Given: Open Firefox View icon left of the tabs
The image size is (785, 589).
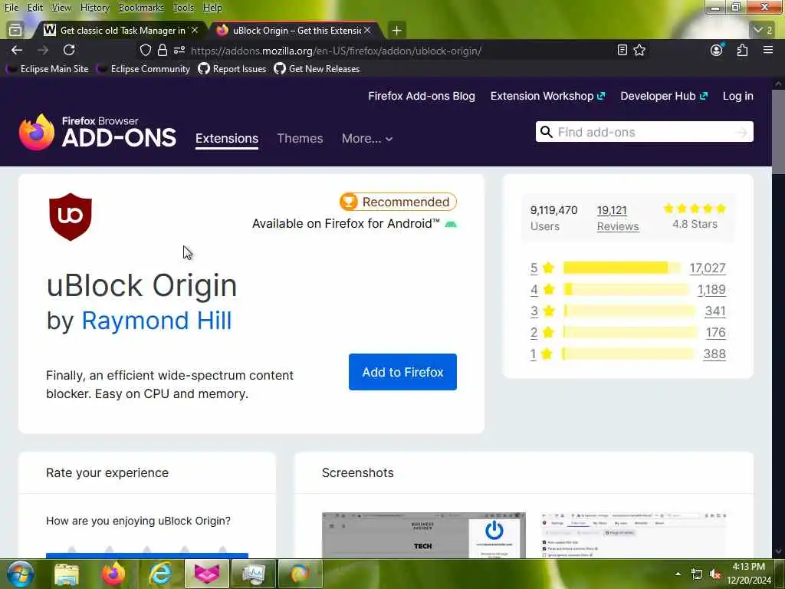Looking at the screenshot, I should click(15, 30).
